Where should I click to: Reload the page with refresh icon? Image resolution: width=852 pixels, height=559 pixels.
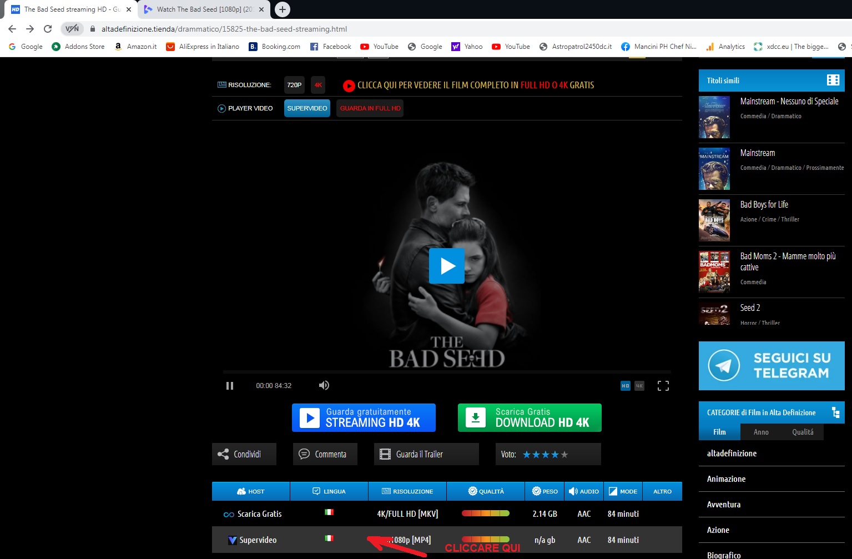pos(48,29)
